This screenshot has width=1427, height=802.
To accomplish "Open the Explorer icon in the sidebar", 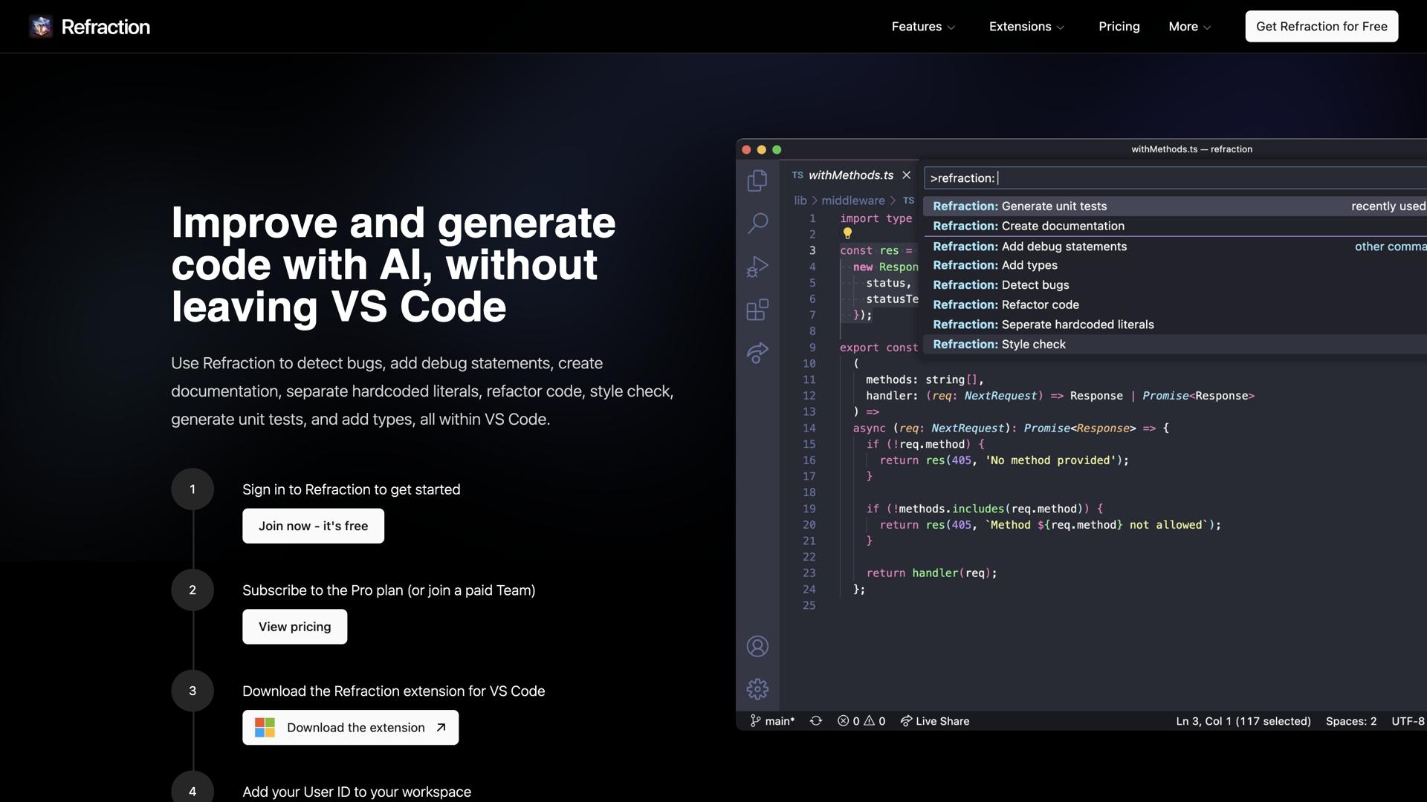I will [x=757, y=180].
